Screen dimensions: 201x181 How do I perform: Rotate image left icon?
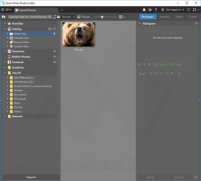[x=140, y=74]
